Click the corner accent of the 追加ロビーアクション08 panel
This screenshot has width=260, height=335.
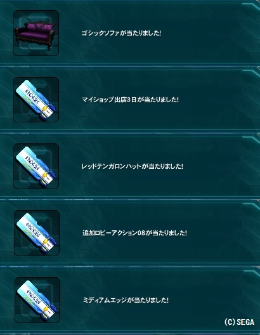pos(252,206)
